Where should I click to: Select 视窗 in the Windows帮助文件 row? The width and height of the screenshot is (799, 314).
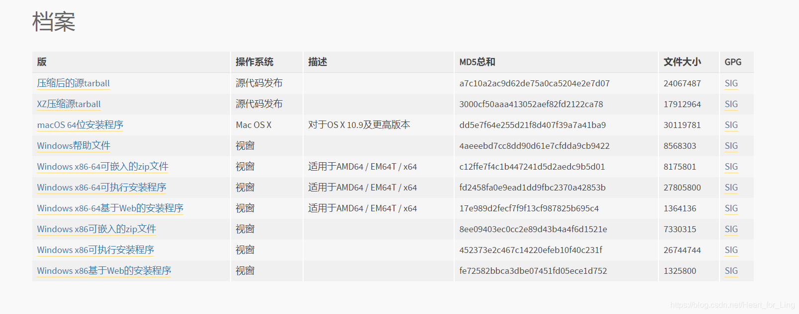(245, 146)
